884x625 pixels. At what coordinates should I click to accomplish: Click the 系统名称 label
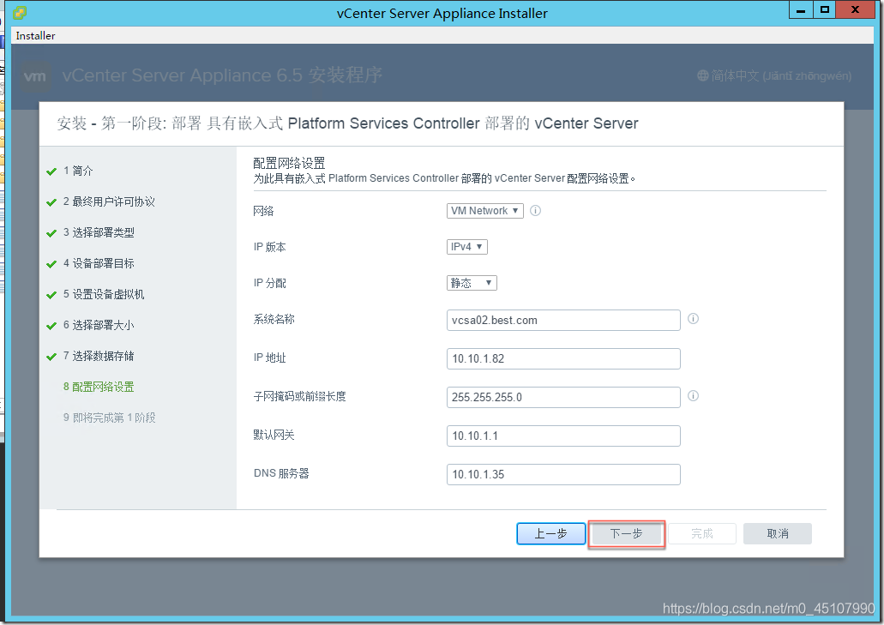[274, 320]
